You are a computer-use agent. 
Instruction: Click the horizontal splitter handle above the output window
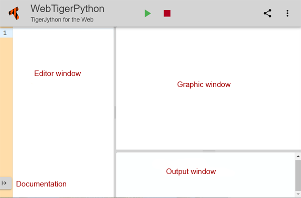point(209,151)
